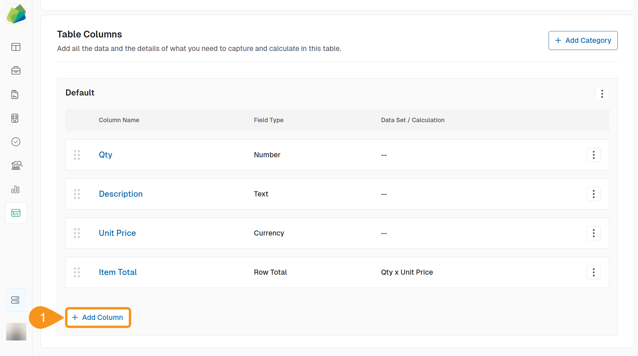
Task: Click the server/database icon near sidebar bottom
Action: click(x=16, y=300)
